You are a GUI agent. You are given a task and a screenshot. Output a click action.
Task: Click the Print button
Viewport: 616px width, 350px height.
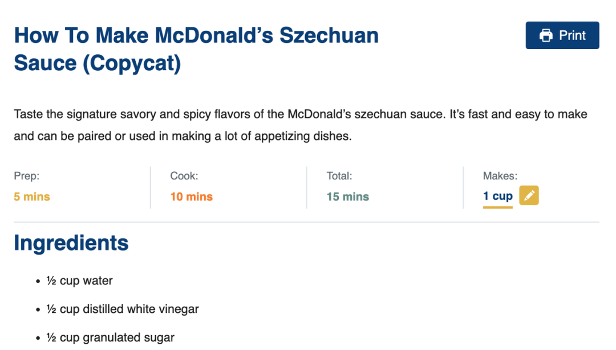[x=562, y=35]
